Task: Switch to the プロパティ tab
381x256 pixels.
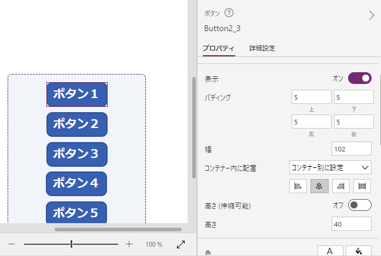Action: point(219,48)
